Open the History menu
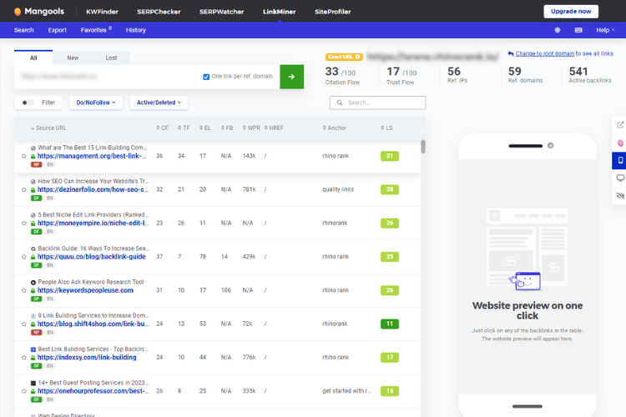626x417 pixels. 136,30
